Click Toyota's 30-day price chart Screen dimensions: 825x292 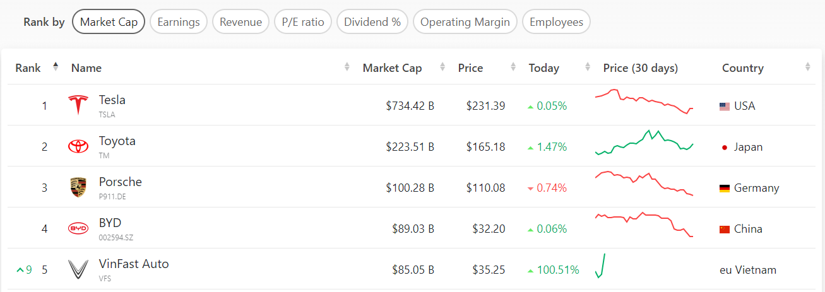(644, 144)
